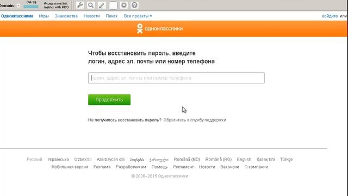
Task: Switch language to English
Action: click(244, 160)
